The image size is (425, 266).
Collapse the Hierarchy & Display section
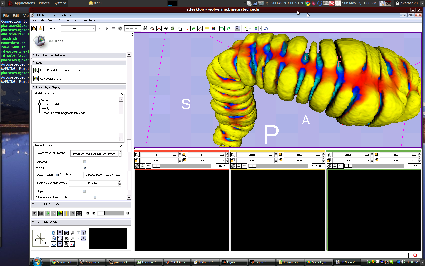[x=34, y=87]
